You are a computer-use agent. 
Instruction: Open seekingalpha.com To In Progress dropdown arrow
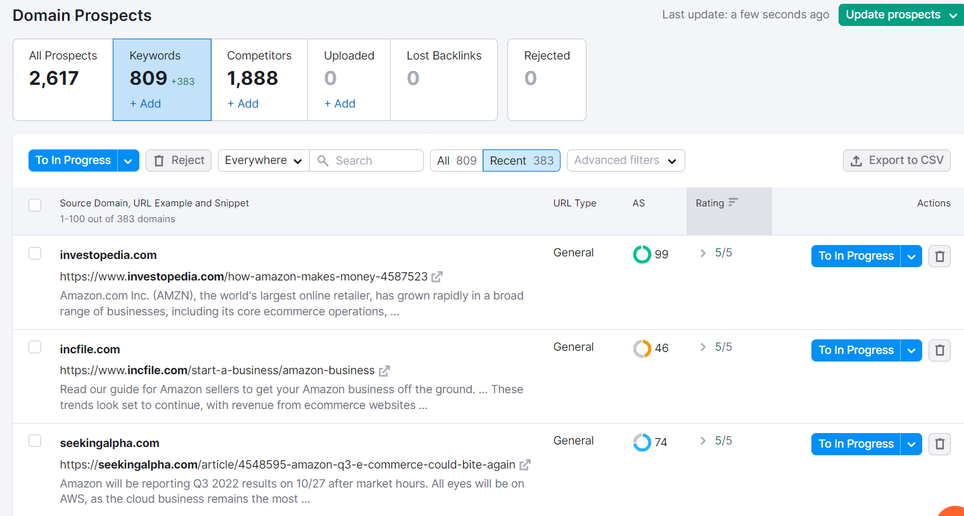point(911,444)
